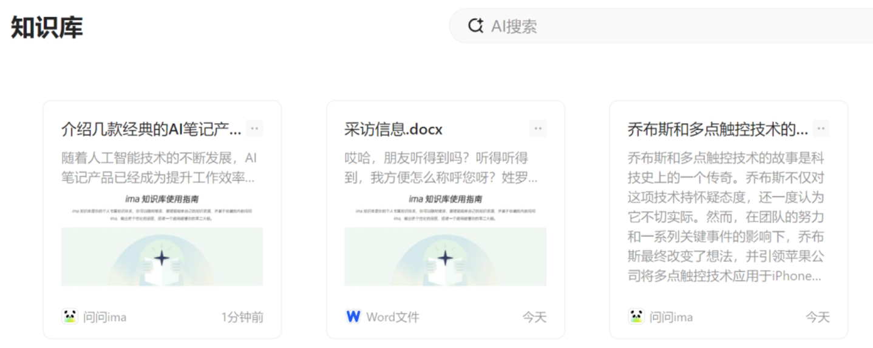873x348 pixels.
Task: Open the 介绍几款经典的AI笔记产 title
Action: (151, 129)
